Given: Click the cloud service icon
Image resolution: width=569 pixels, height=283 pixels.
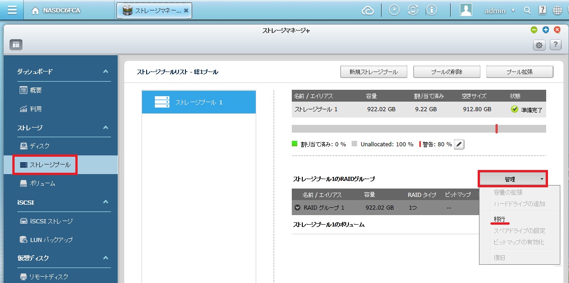Looking at the screenshot, I should tap(368, 10).
